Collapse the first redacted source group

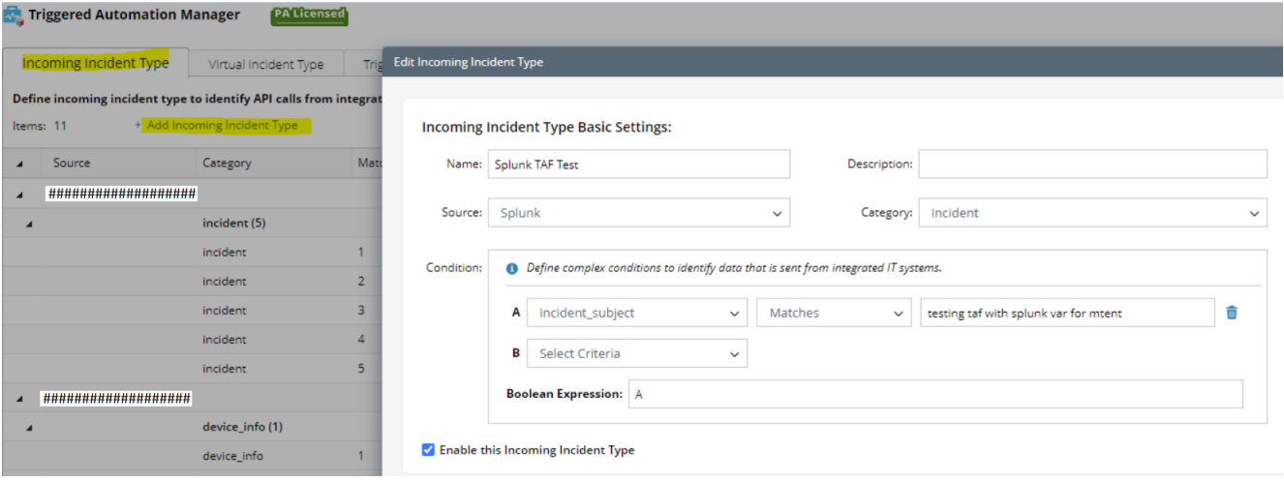[x=19, y=195]
